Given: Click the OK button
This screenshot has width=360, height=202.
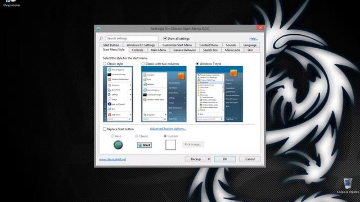Looking at the screenshot, I should (225, 159).
